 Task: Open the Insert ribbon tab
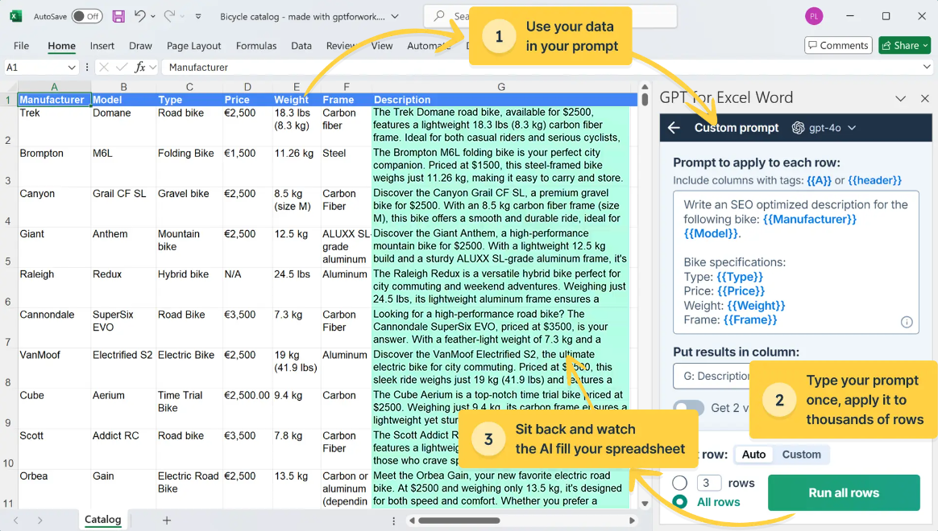tap(102, 45)
